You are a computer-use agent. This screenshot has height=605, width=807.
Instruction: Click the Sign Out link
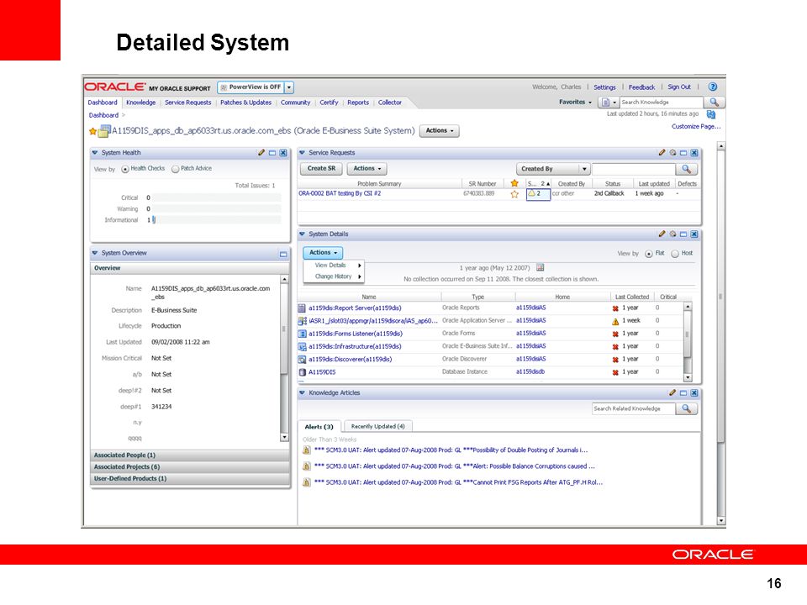pyautogui.click(x=679, y=87)
